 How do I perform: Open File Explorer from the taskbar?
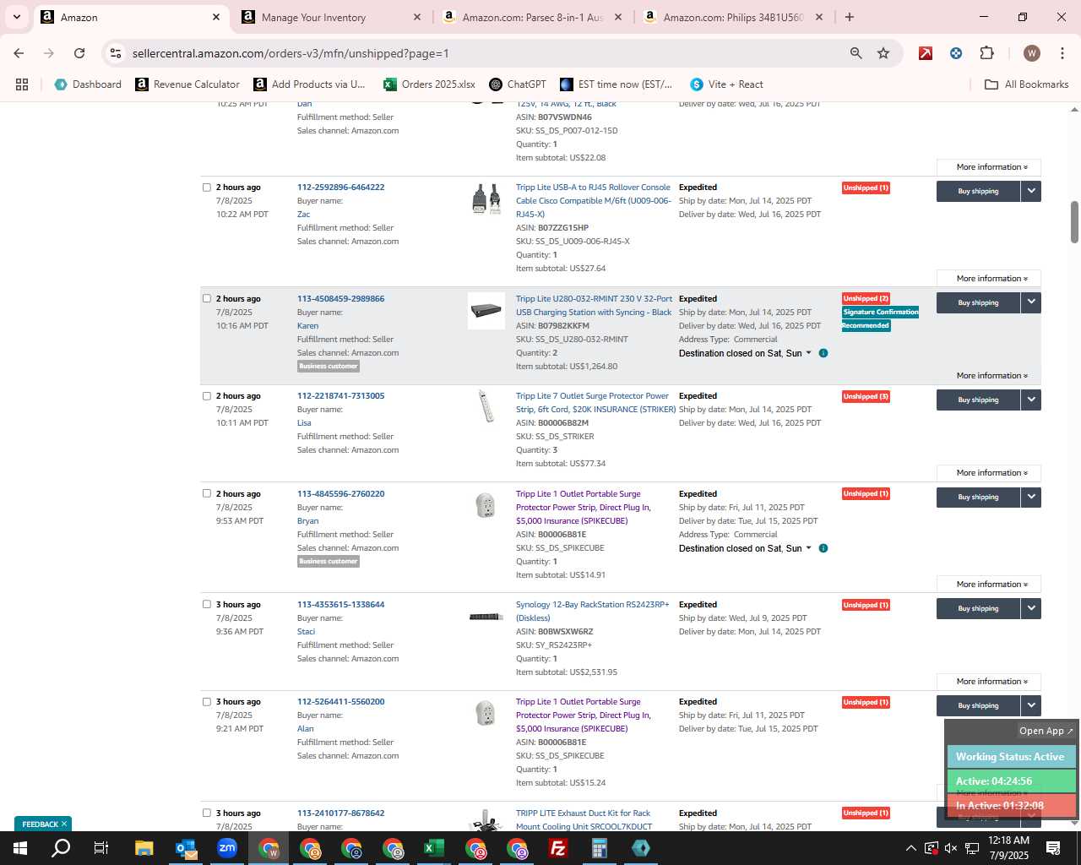pyautogui.click(x=144, y=848)
